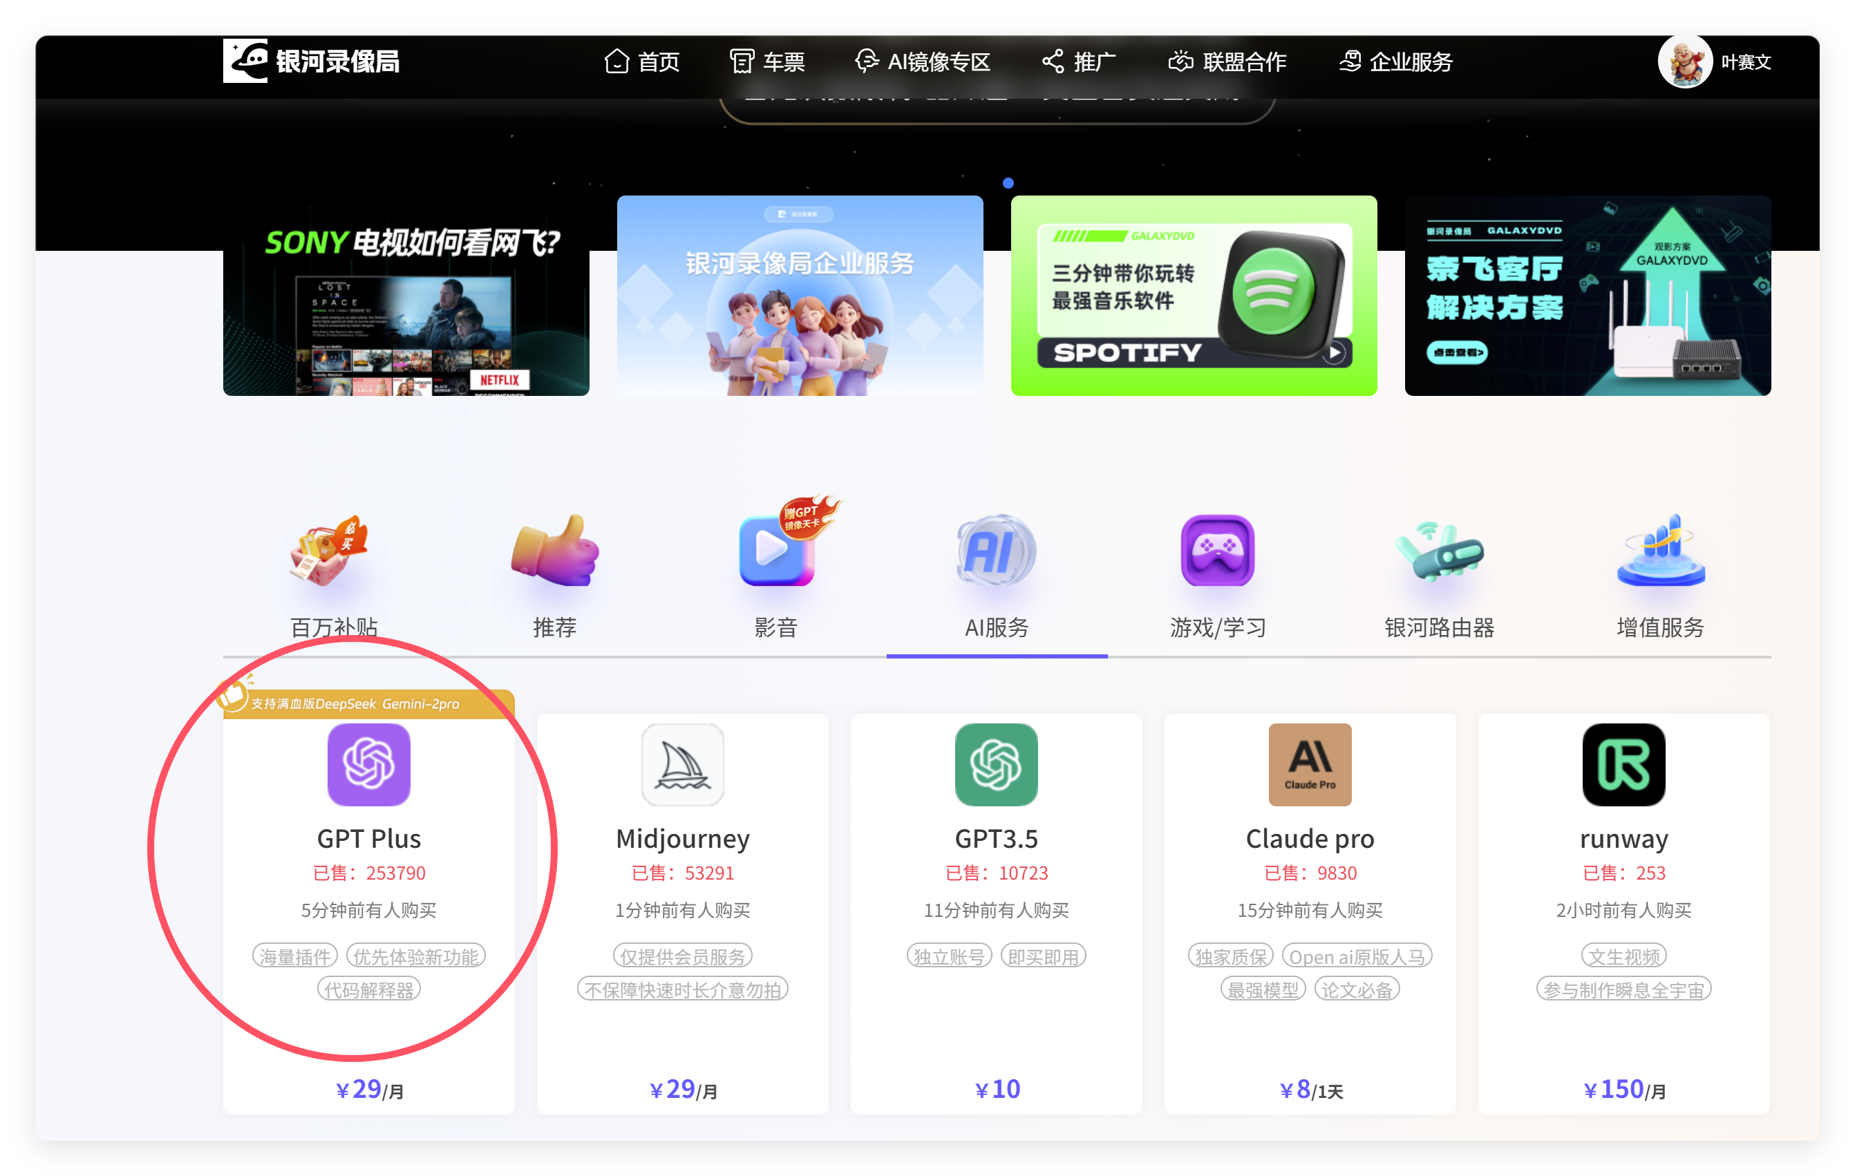Click the 仅提供会员服务 tag
This screenshot has width=1855, height=1176.
click(x=683, y=956)
